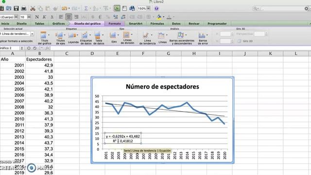Image resolution: width=311 pixels, height=175 pixels.
Task: Open Barras ascendentes y descendentes menu
Action: pyautogui.click(x=182, y=38)
